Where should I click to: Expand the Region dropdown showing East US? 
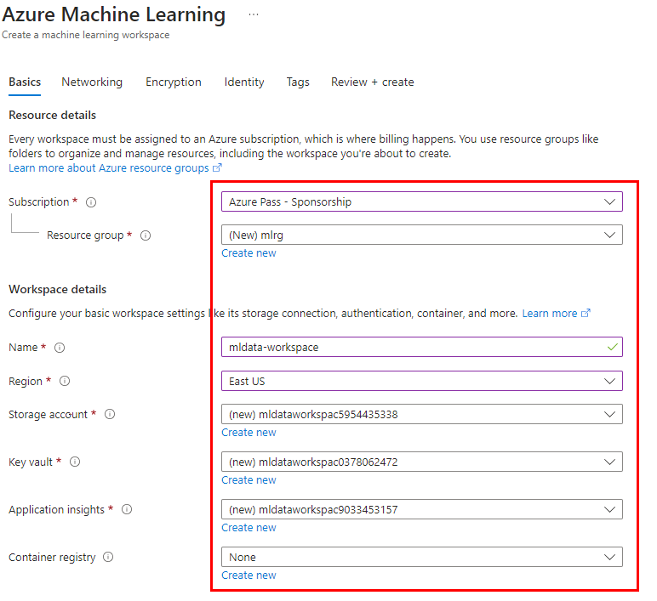tap(421, 382)
